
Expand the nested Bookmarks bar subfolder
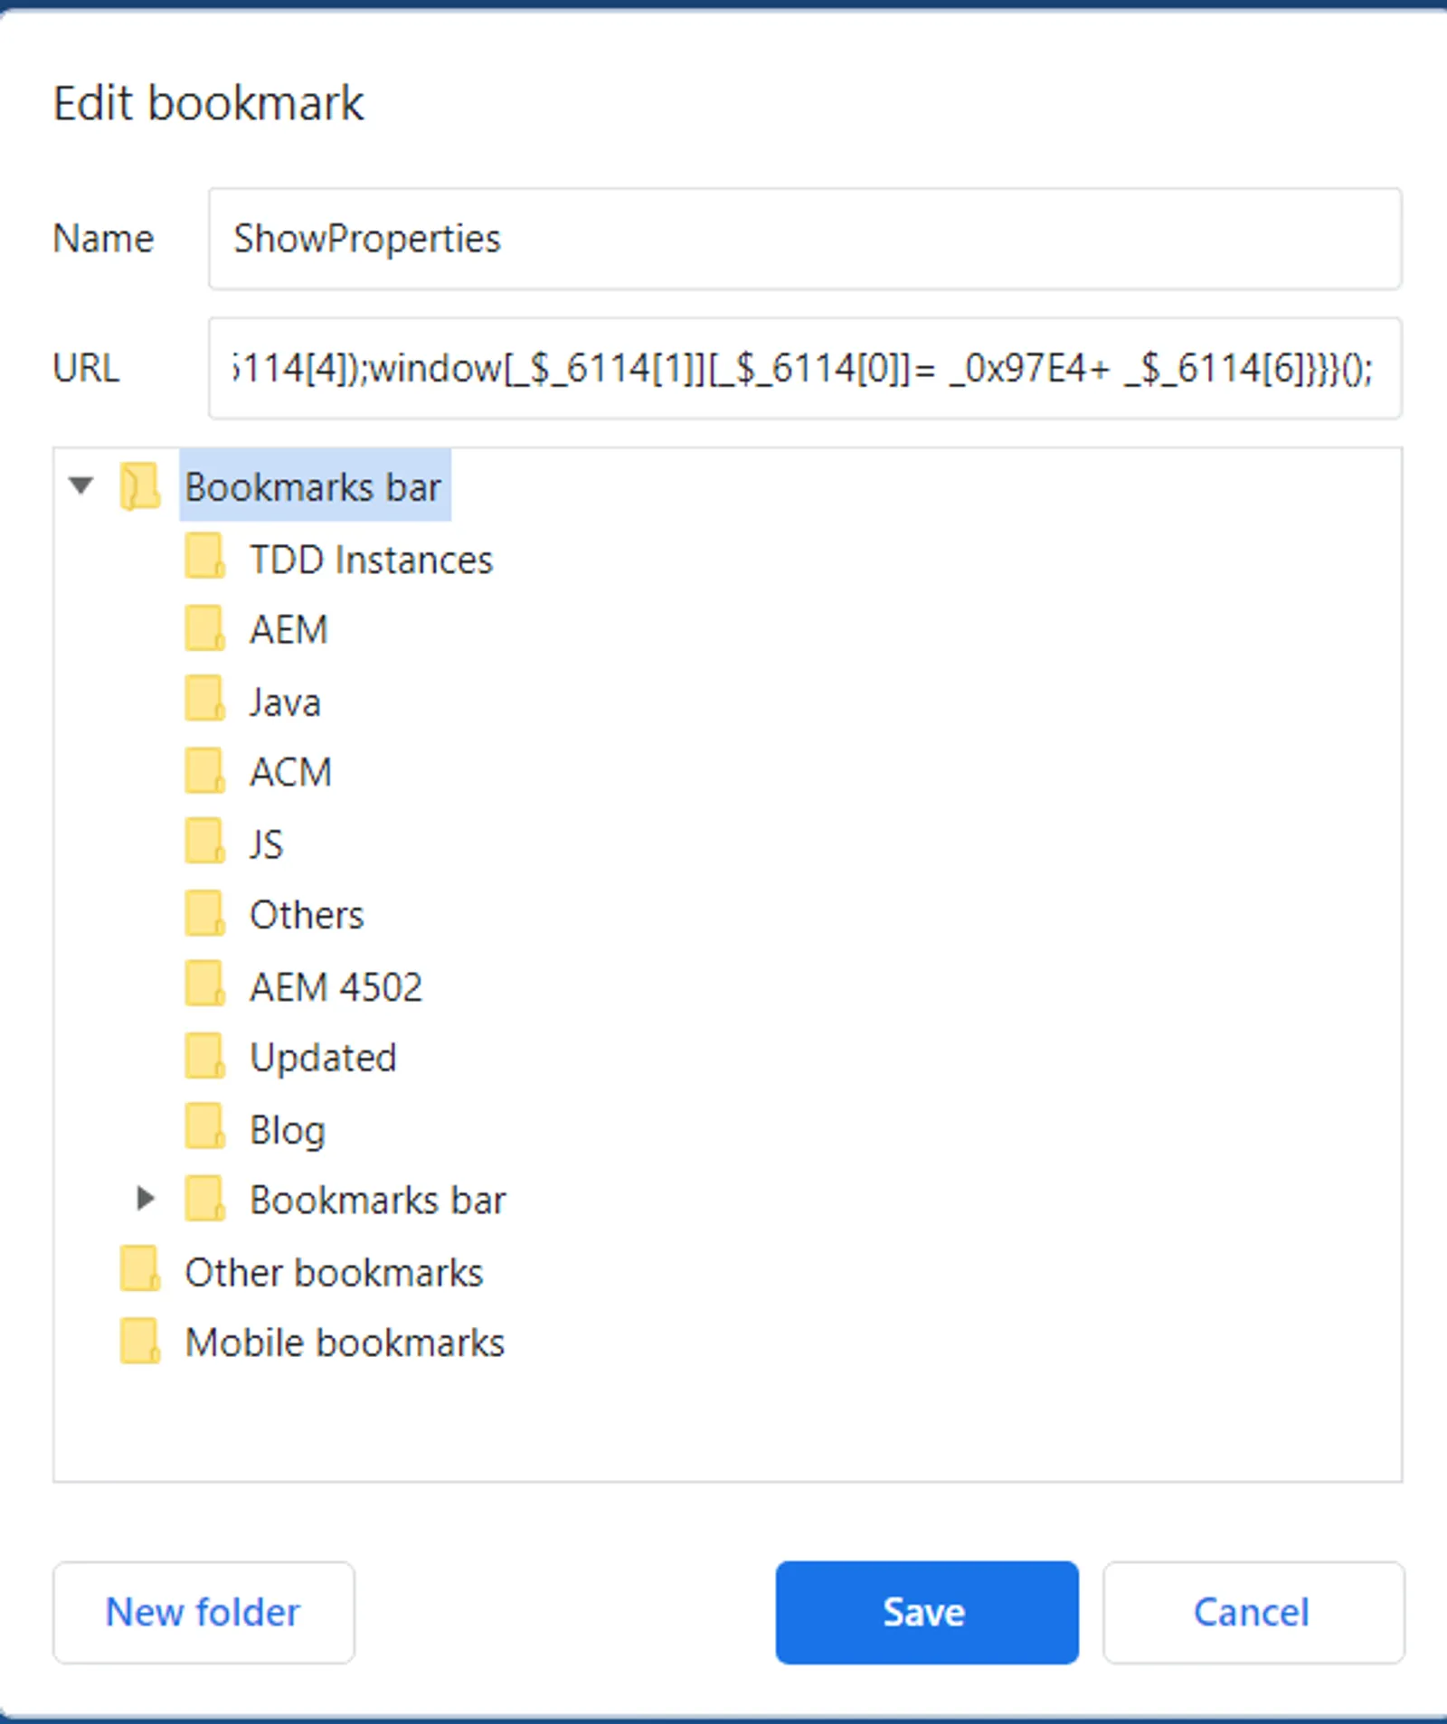click(x=145, y=1199)
